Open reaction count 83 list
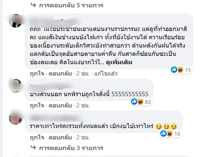The image size is (211, 157). 148,102
